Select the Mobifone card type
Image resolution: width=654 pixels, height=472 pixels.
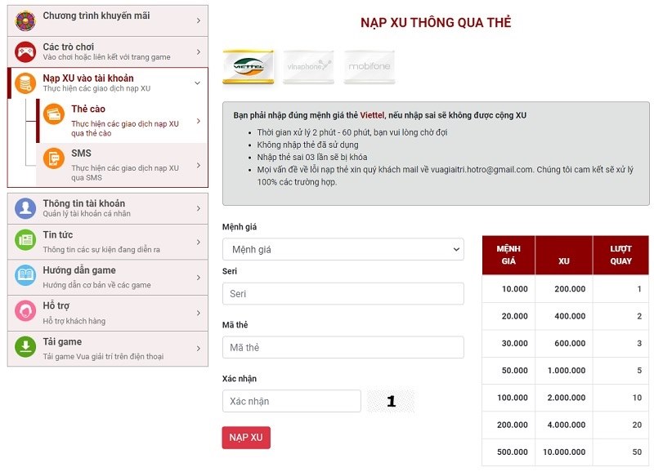tap(370, 67)
